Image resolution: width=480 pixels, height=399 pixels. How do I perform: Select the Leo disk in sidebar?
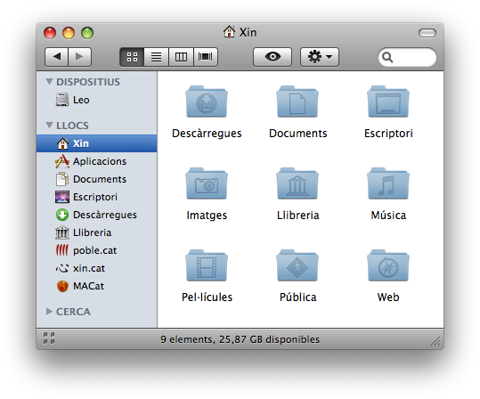click(97, 100)
